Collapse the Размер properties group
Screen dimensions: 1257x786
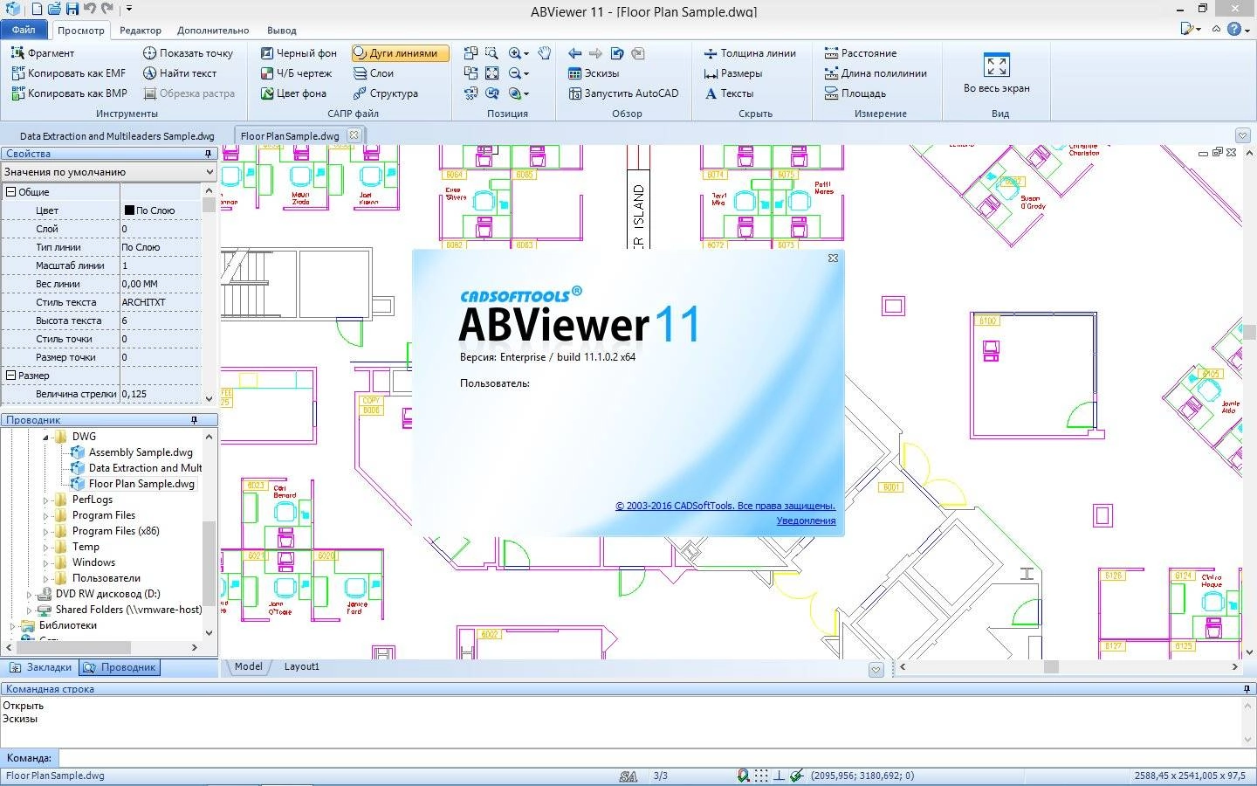pos(11,376)
